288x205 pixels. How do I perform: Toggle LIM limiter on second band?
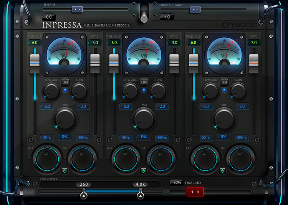144,82
